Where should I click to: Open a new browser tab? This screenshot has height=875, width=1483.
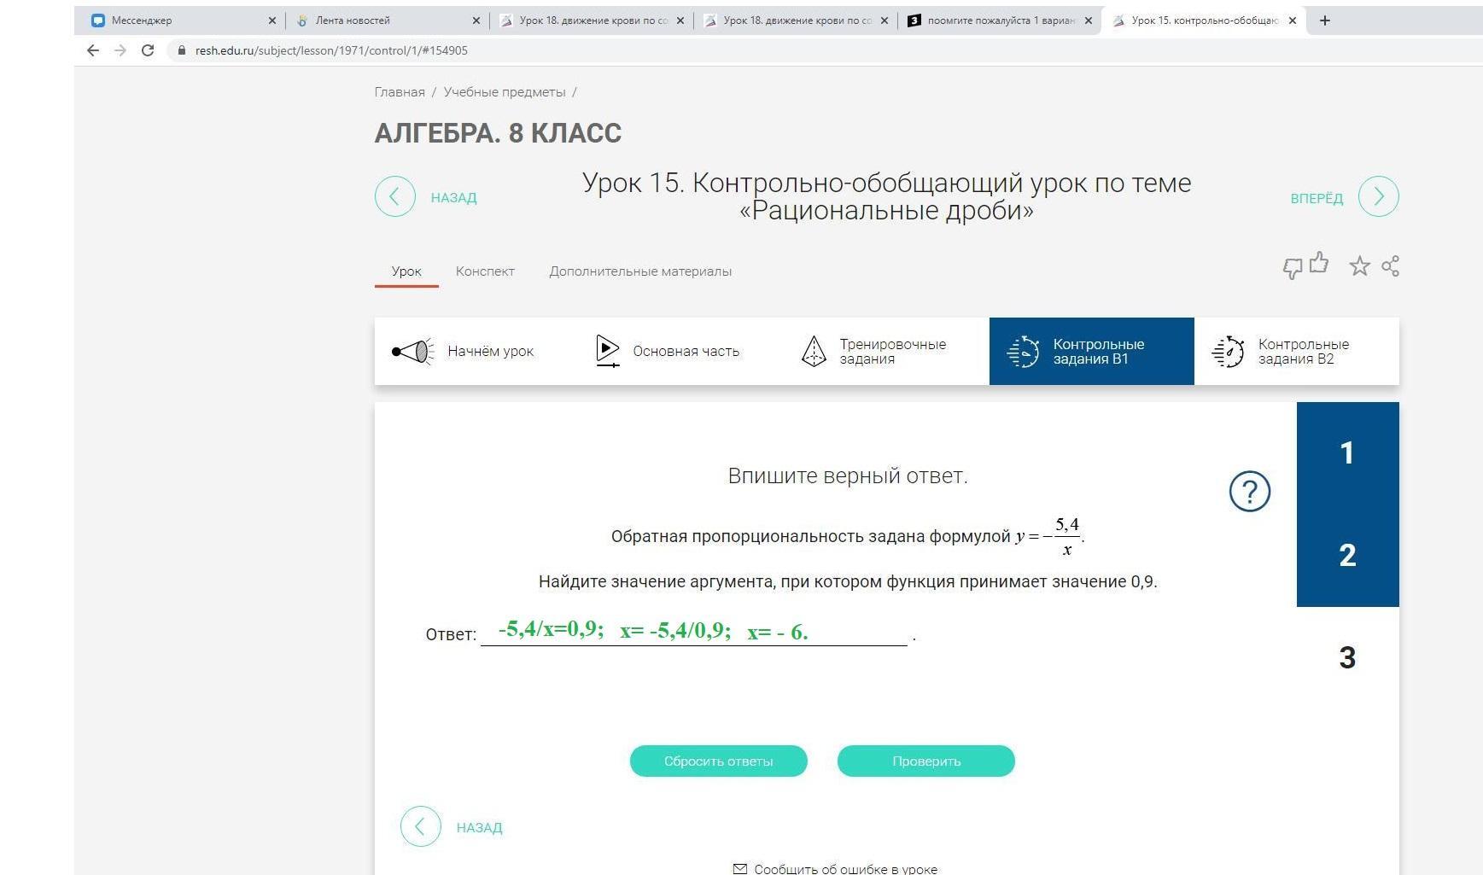(1324, 20)
